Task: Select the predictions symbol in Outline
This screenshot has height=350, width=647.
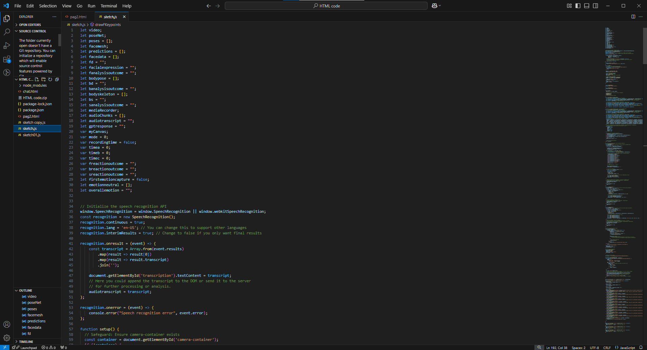Action: pos(37,321)
